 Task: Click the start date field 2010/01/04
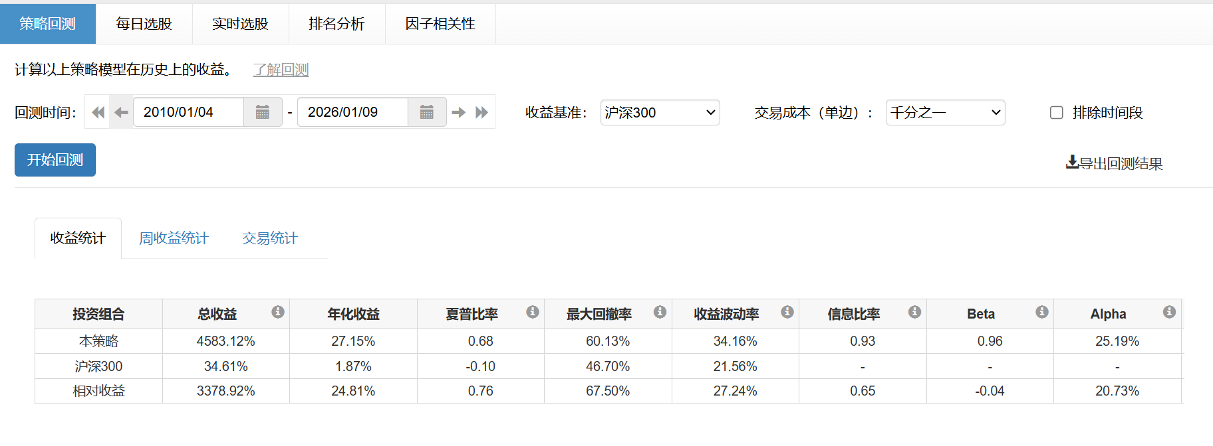point(188,112)
